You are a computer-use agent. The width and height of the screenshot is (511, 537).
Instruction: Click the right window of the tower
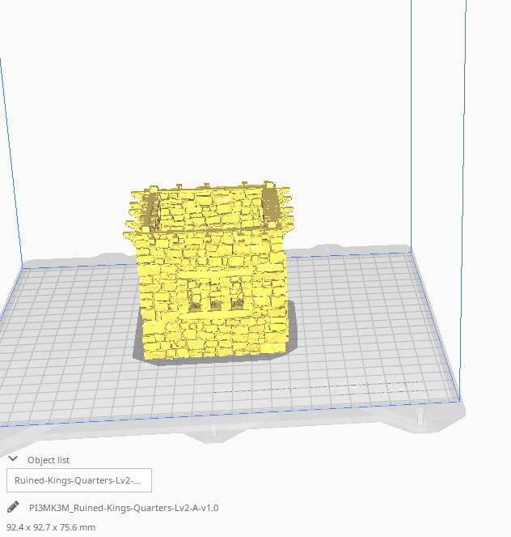(x=237, y=305)
